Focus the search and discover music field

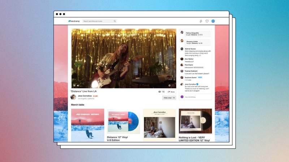point(99,21)
